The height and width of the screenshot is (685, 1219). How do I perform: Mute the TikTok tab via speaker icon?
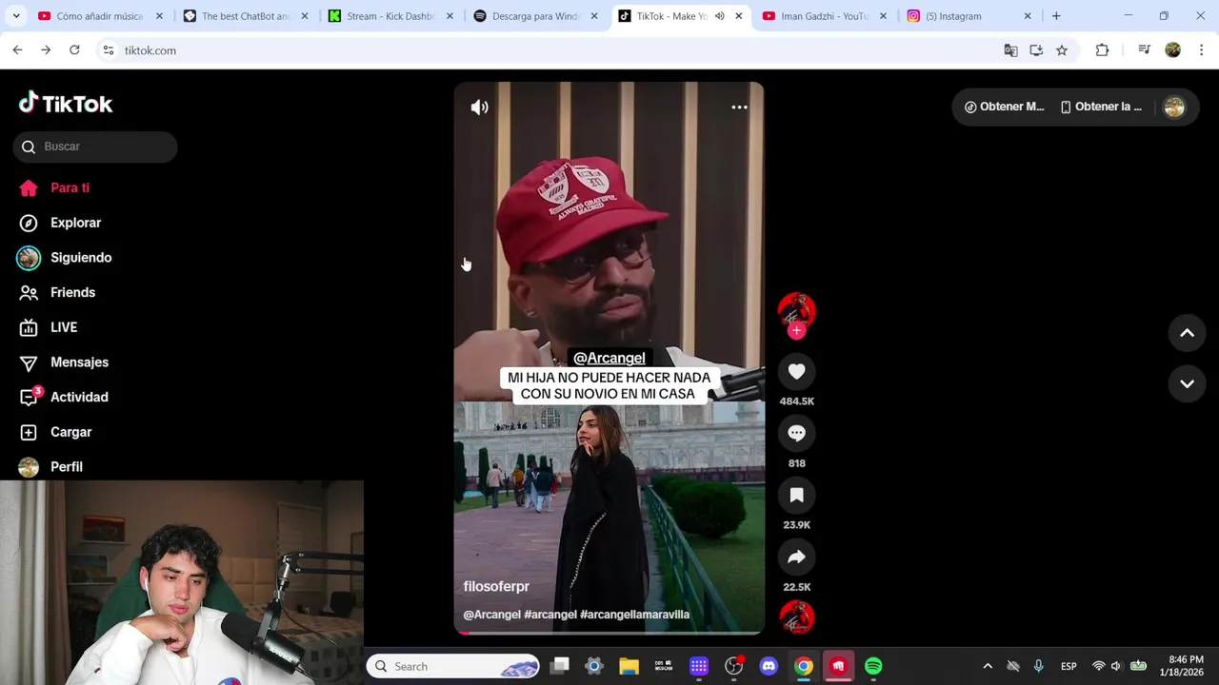point(719,16)
